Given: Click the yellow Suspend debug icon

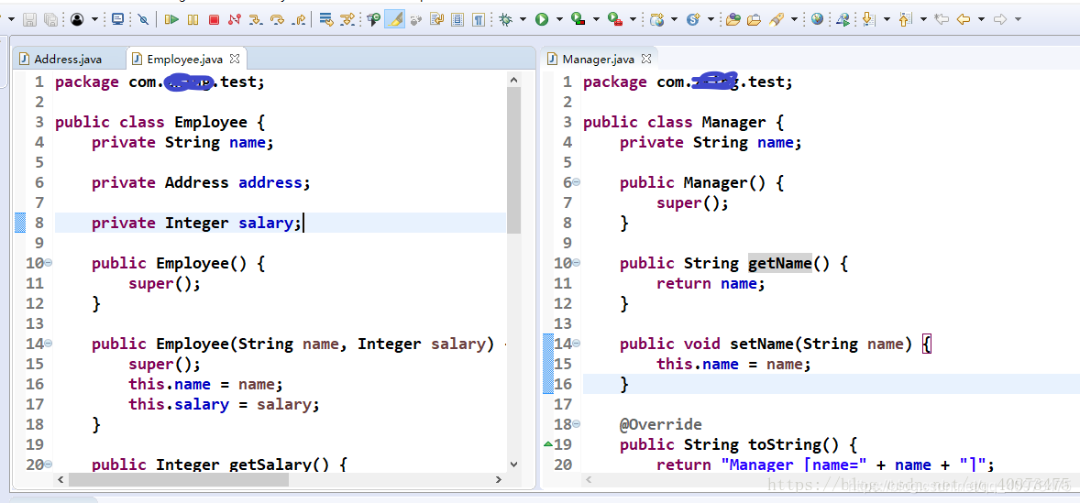Looking at the screenshot, I should [193, 20].
